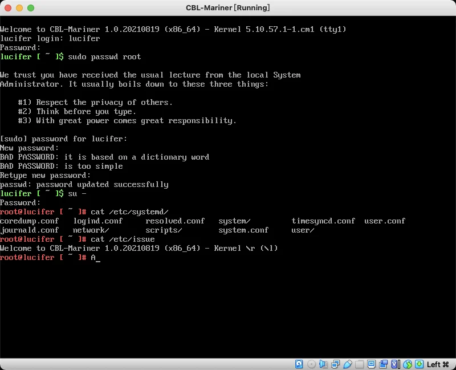Image resolution: width=456 pixels, height=370 pixels.
Task: Click the network adapters indicator icon
Action: [335, 364]
